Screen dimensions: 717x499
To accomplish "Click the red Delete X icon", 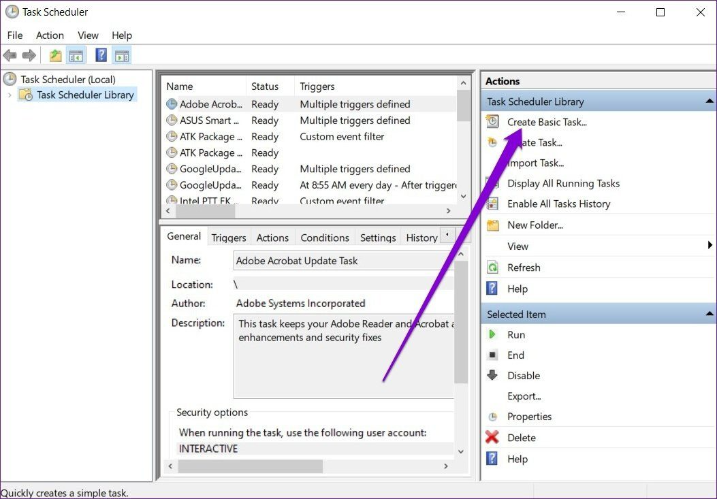I will pos(492,437).
